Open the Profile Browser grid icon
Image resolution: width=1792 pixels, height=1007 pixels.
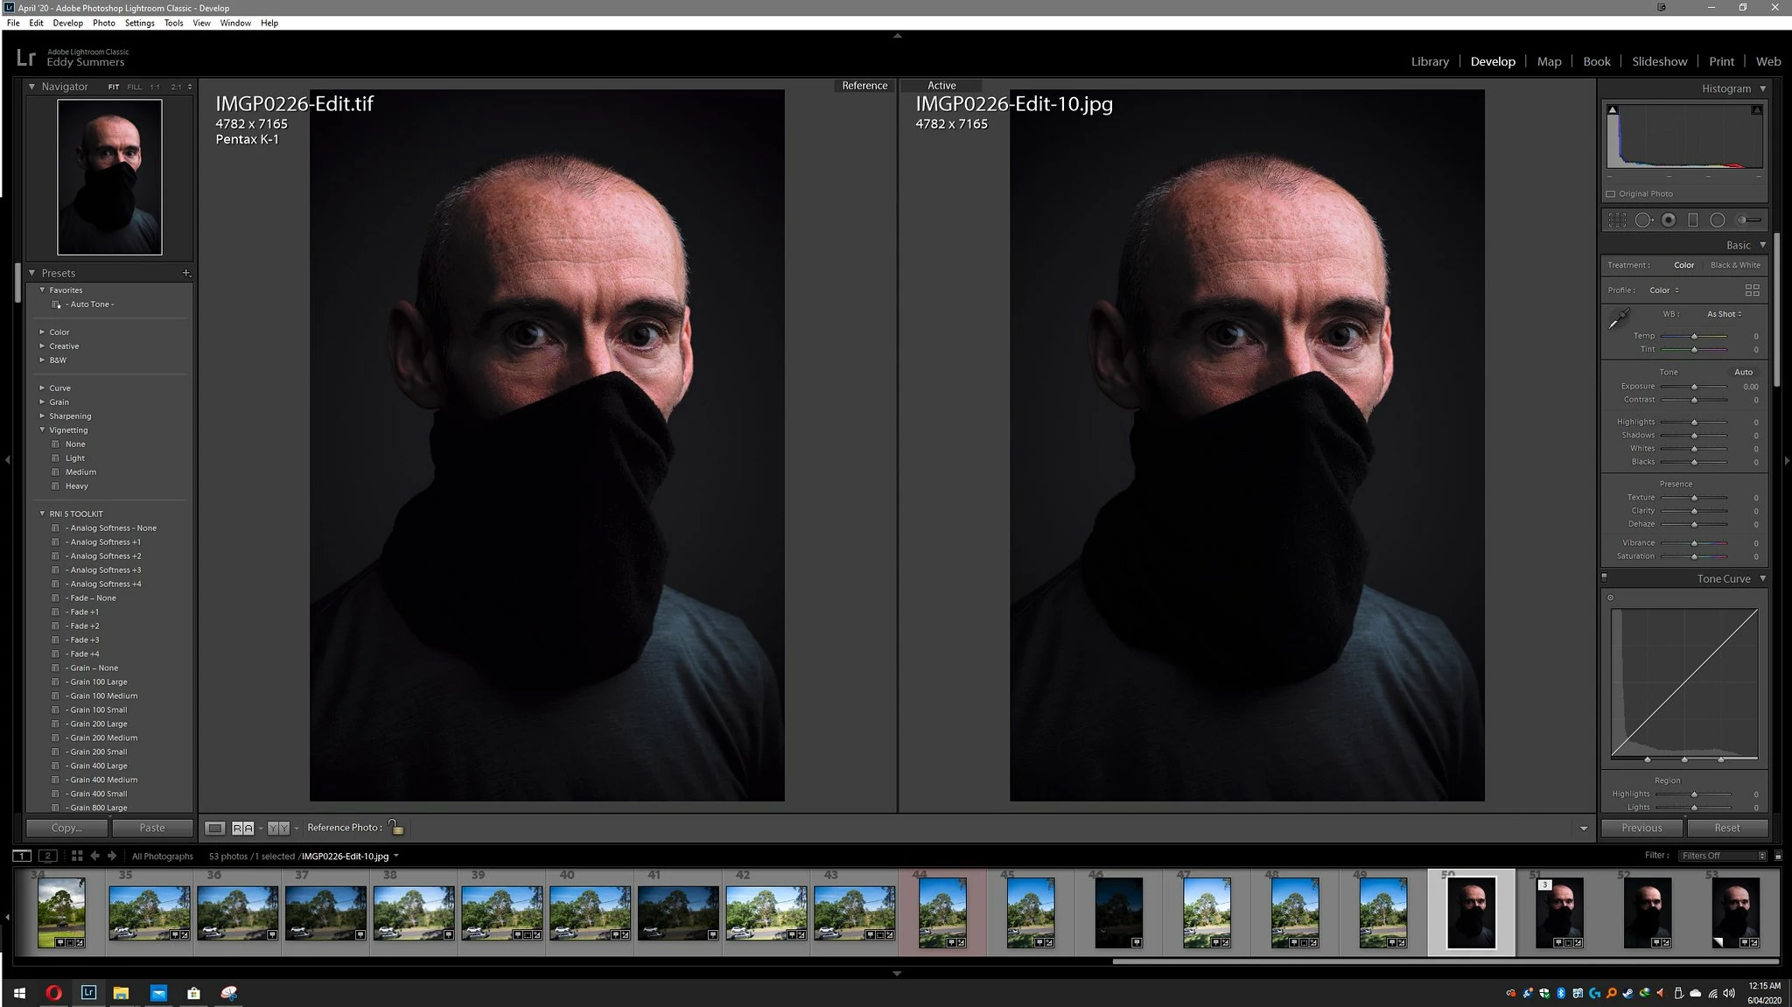point(1752,290)
